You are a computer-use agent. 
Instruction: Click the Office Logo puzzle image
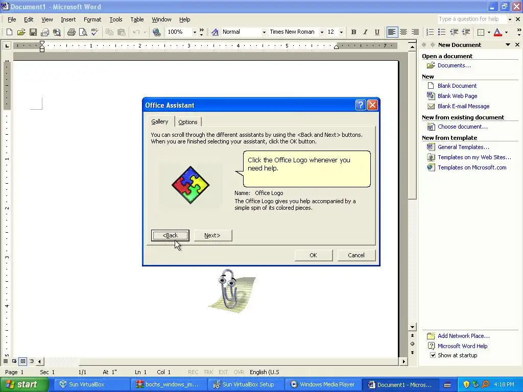(191, 185)
